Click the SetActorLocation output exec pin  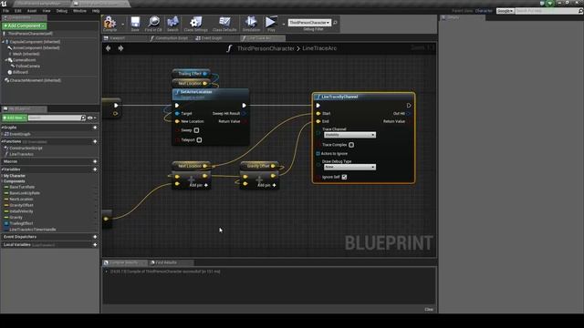(x=244, y=106)
